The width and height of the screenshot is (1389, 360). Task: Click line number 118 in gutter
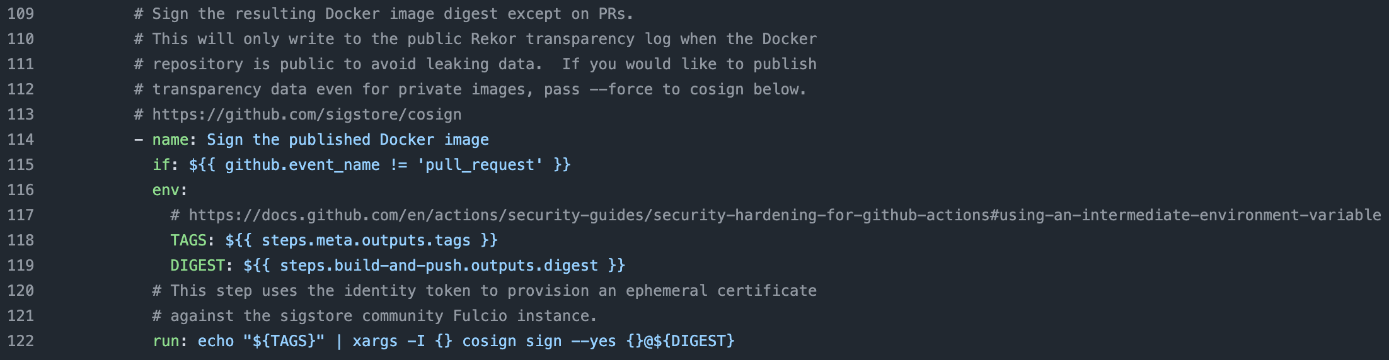tap(21, 240)
